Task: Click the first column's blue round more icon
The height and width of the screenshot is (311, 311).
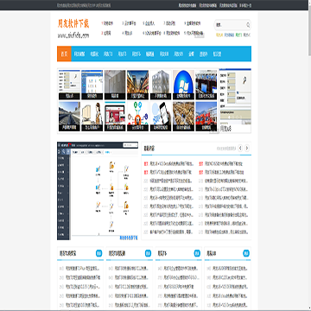Action: click(x=98, y=253)
